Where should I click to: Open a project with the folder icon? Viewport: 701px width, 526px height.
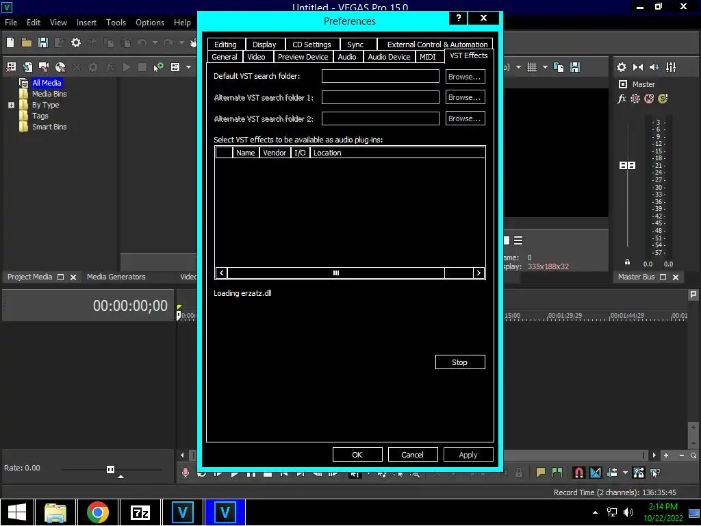point(27,42)
